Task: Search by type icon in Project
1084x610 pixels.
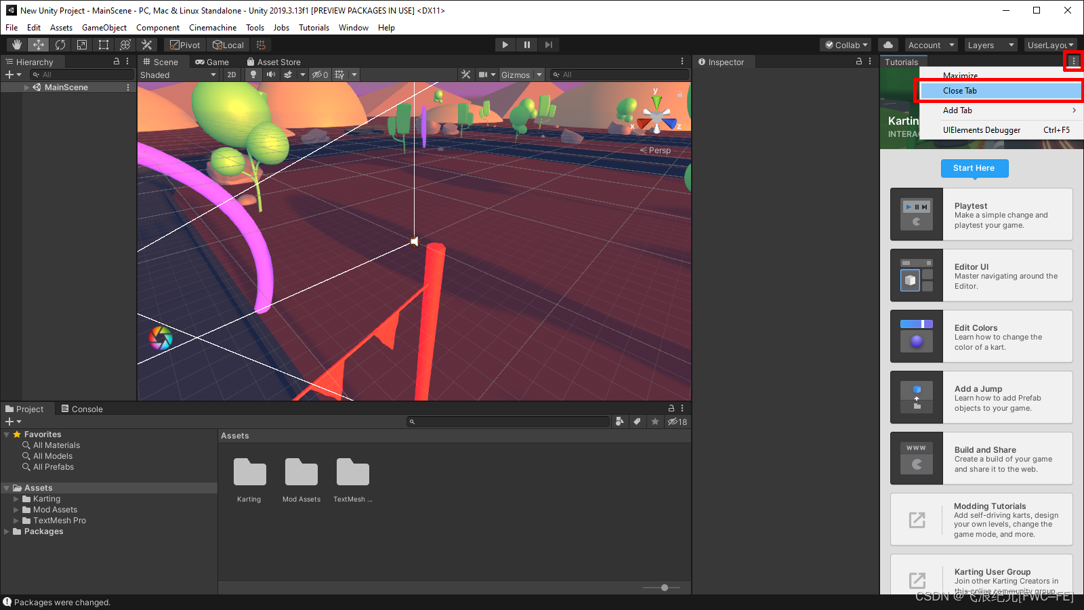Action: 619,422
